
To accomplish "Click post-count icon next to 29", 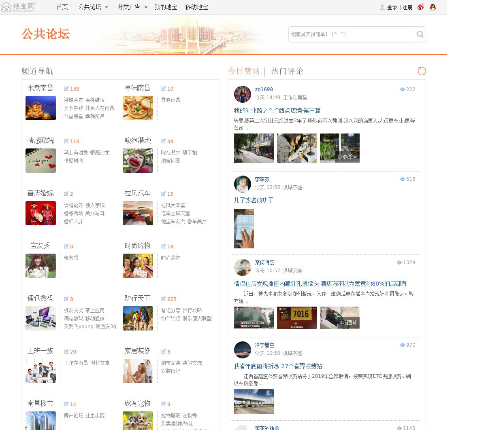I will coord(66,352).
